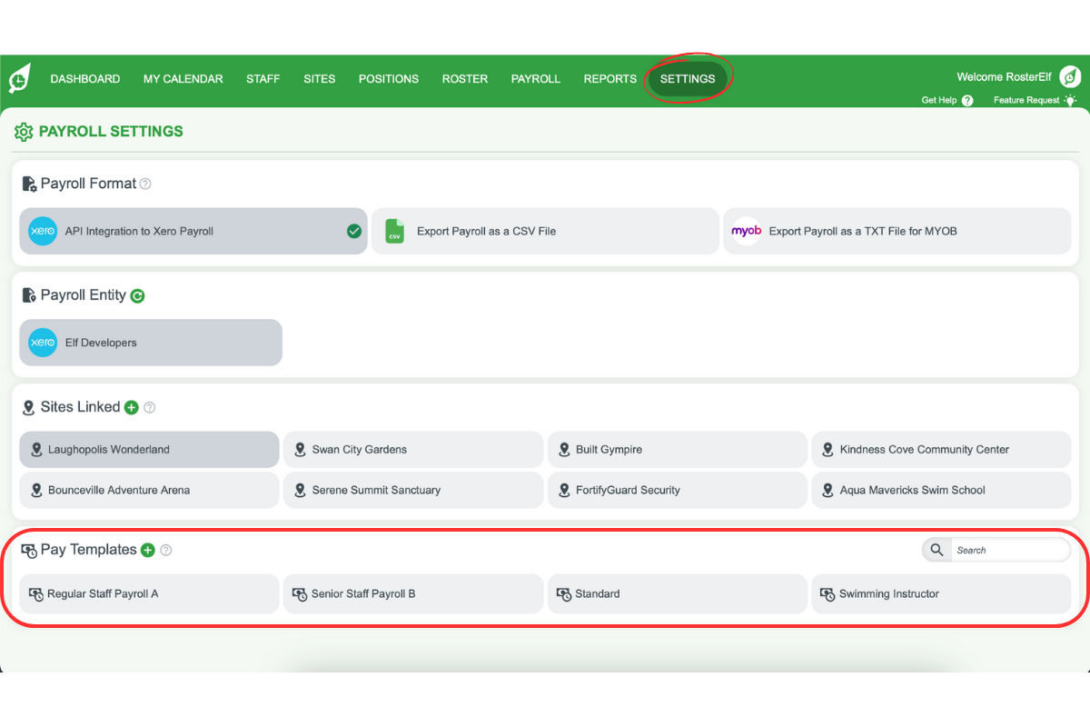The height and width of the screenshot is (727, 1090).
Task: Click the RosterElf leaf logo
Action: [x=18, y=78]
